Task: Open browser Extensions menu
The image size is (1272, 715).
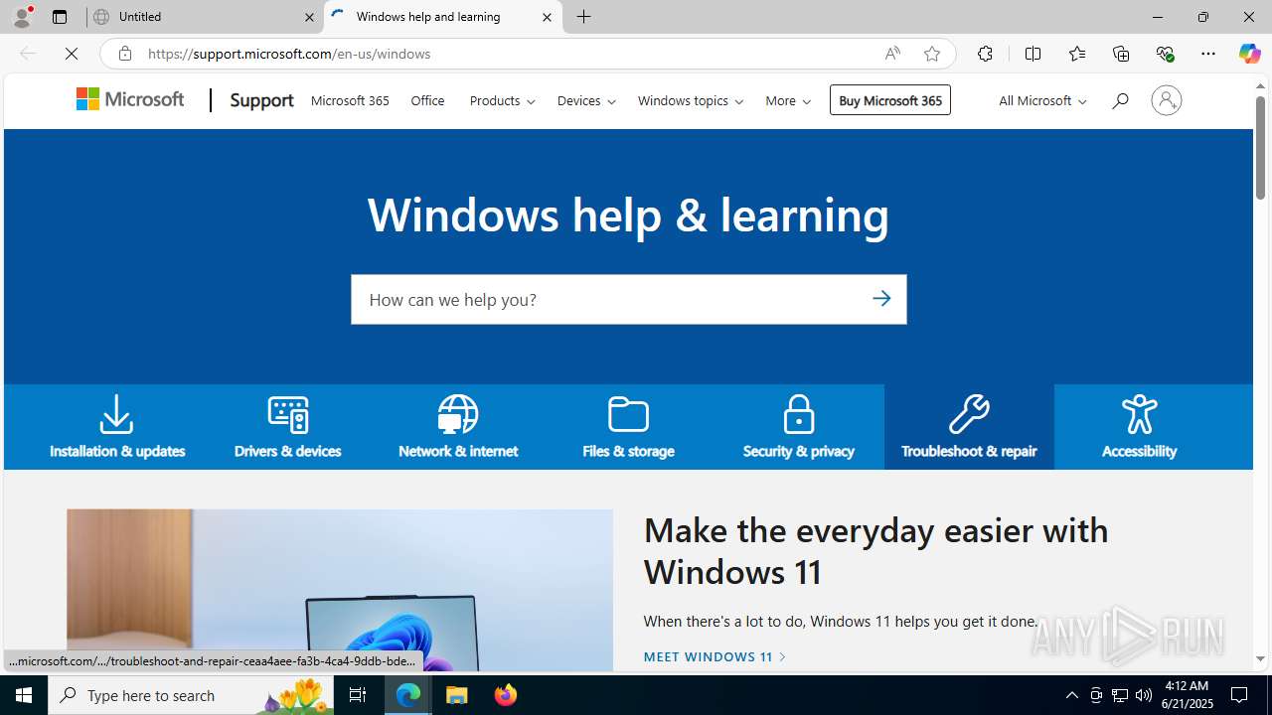Action: pos(985,54)
